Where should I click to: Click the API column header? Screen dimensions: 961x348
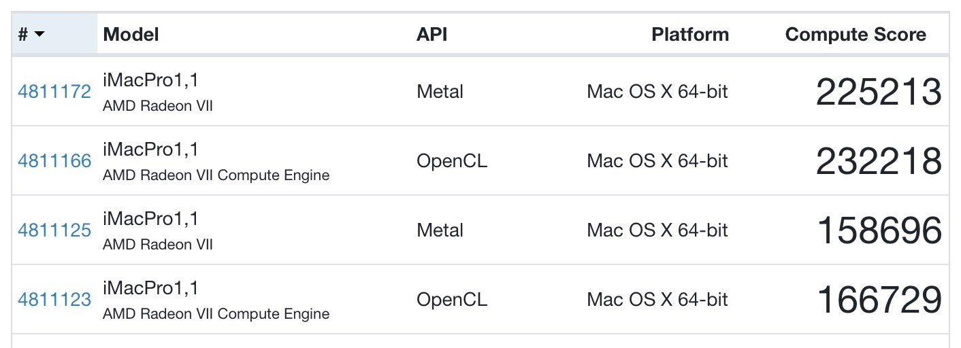(x=431, y=35)
